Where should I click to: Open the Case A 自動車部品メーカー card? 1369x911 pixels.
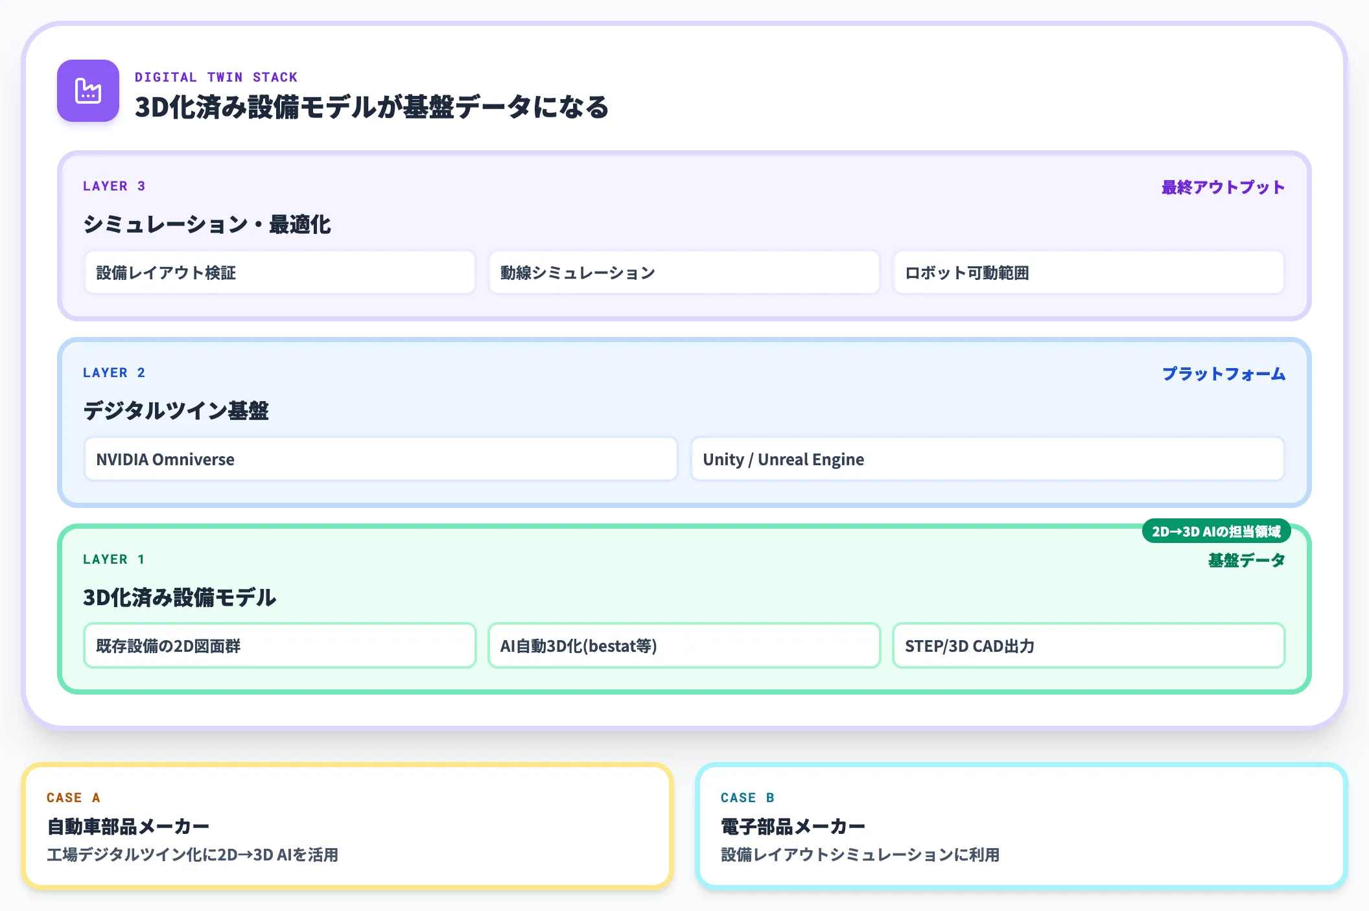[347, 826]
